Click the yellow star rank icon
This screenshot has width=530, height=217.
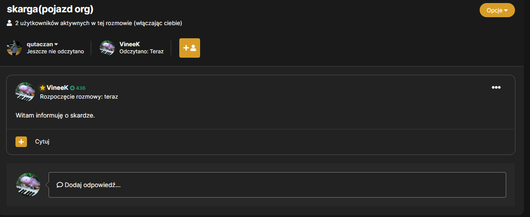click(42, 88)
